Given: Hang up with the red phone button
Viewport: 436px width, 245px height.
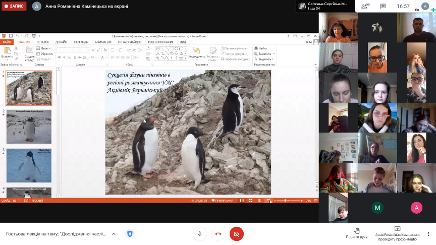Looking at the screenshot, I should [x=218, y=234].
